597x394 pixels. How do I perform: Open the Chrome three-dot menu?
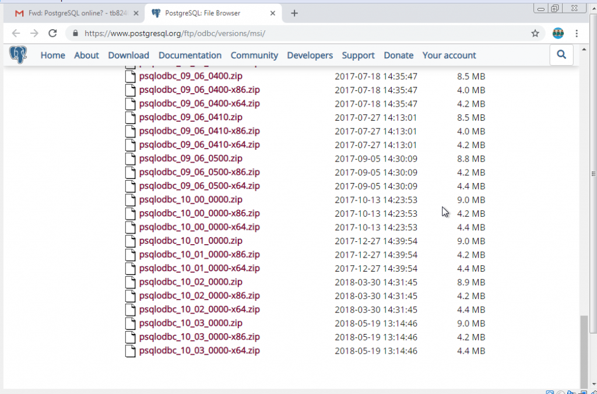(x=577, y=33)
